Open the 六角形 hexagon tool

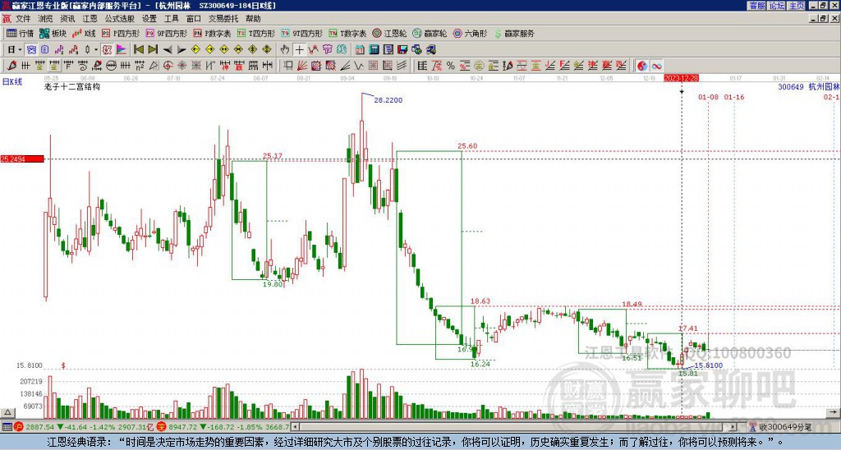pos(471,33)
